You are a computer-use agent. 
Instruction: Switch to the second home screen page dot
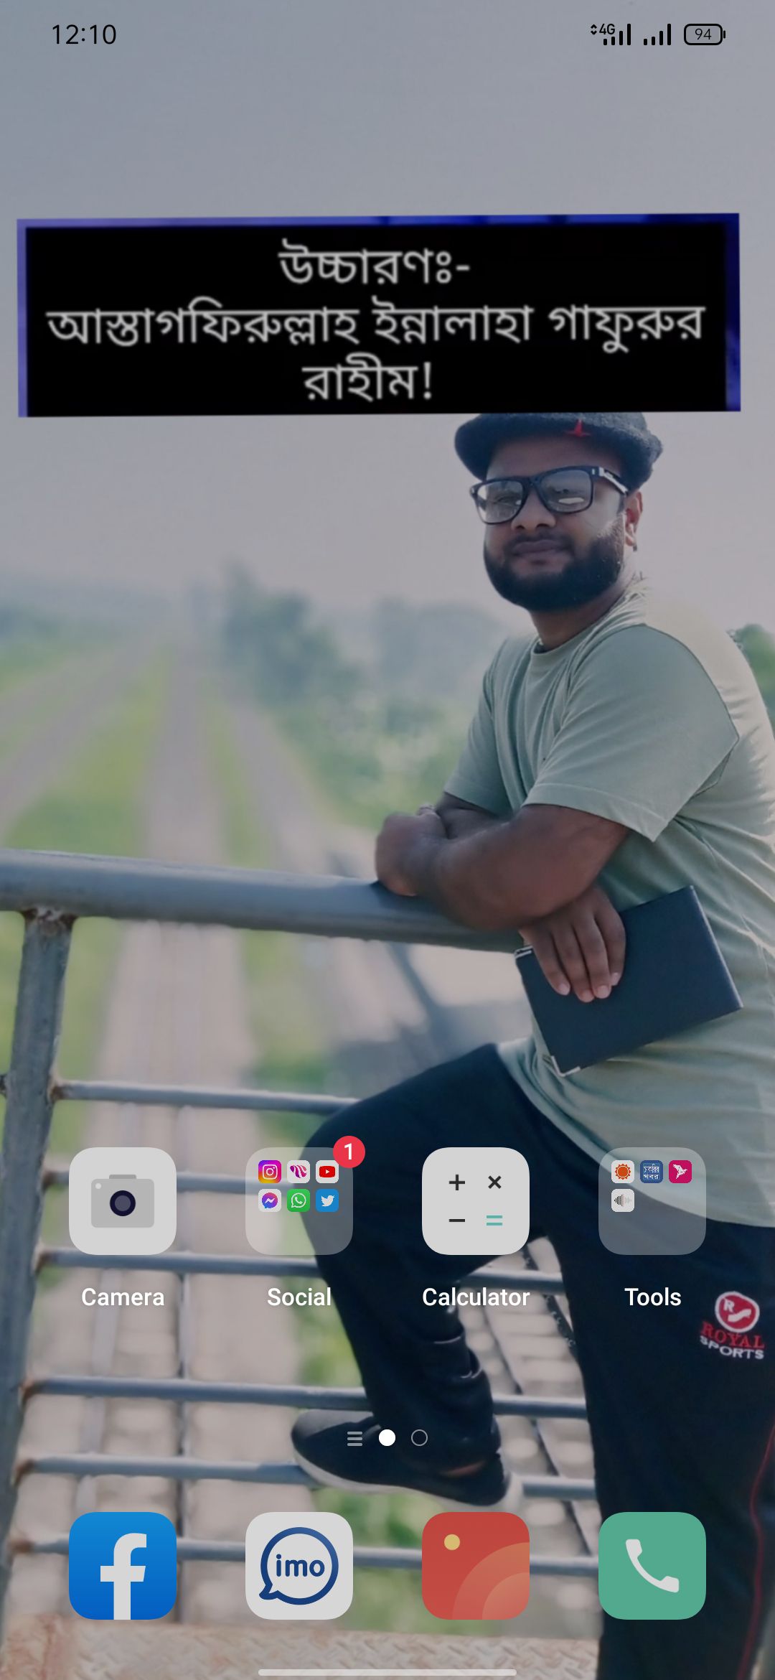click(419, 1437)
